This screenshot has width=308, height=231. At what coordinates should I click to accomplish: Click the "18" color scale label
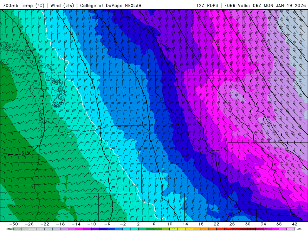pos(201,224)
